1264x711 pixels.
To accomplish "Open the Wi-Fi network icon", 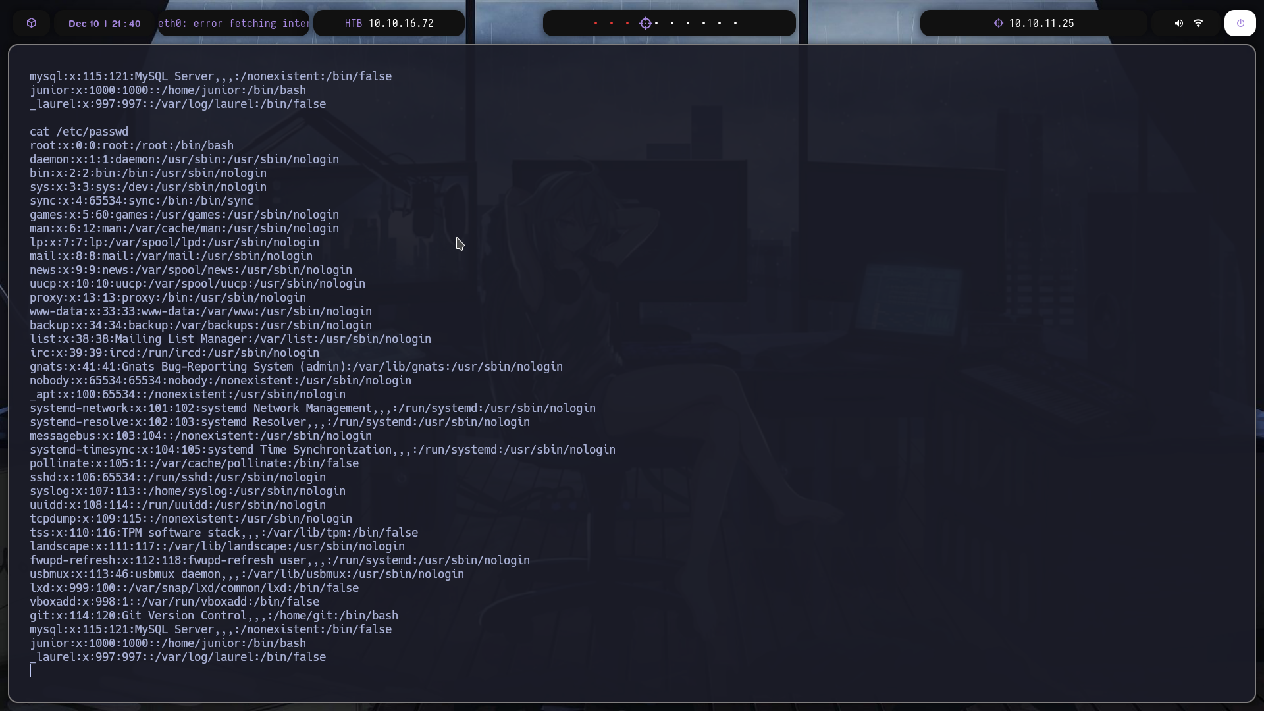I will click(x=1198, y=24).
